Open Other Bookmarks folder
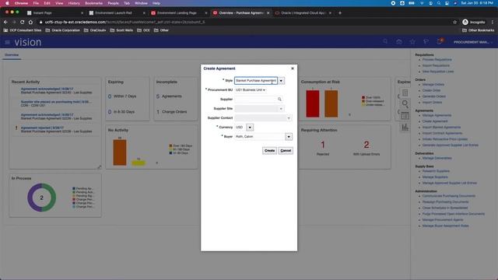498x280 pixels. 478,30
